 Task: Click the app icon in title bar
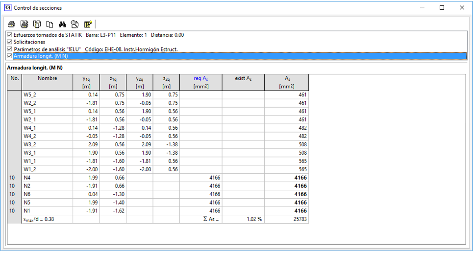(x=7, y=8)
